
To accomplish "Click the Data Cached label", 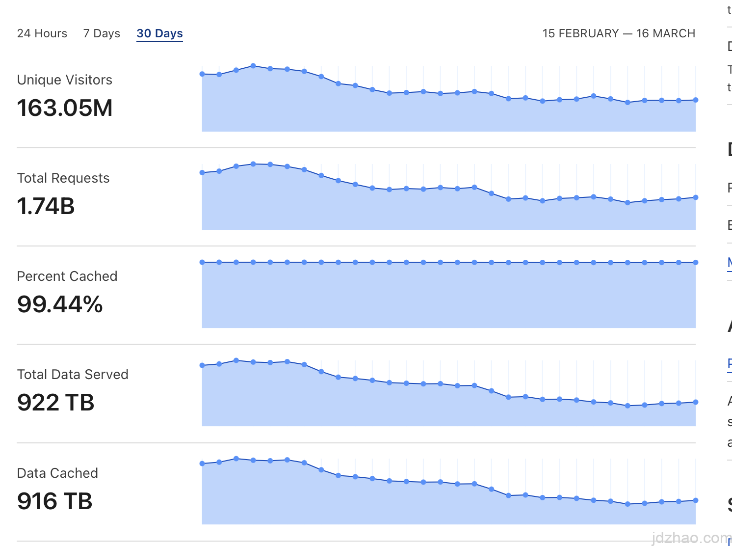I will tap(57, 473).
